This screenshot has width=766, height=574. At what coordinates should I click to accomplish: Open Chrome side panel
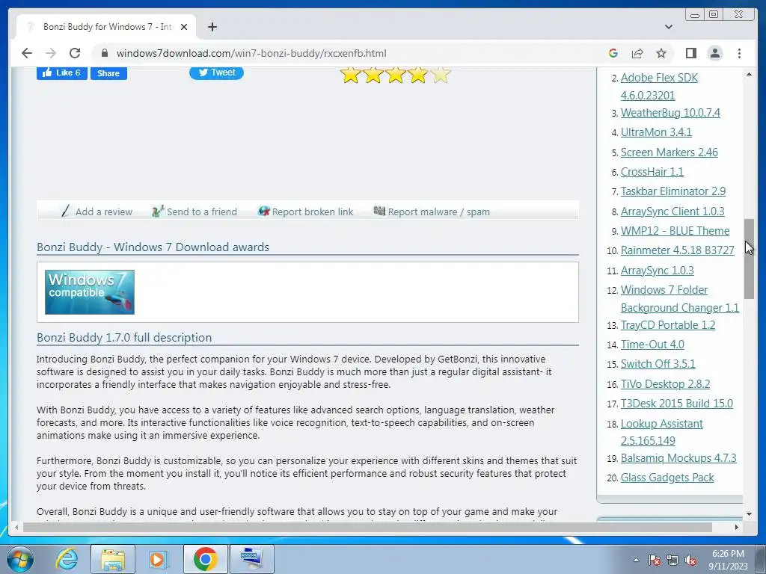(690, 53)
